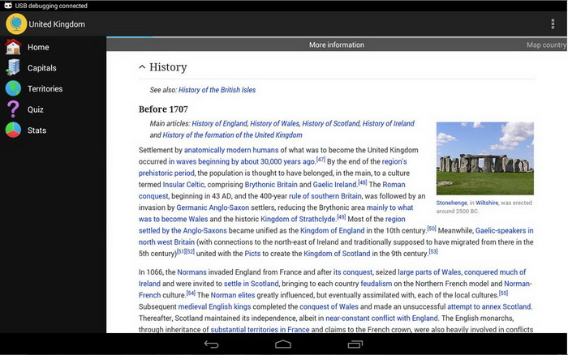Follow the conquest of Wales link
The image size is (568, 355).
pyautogui.click(x=329, y=306)
